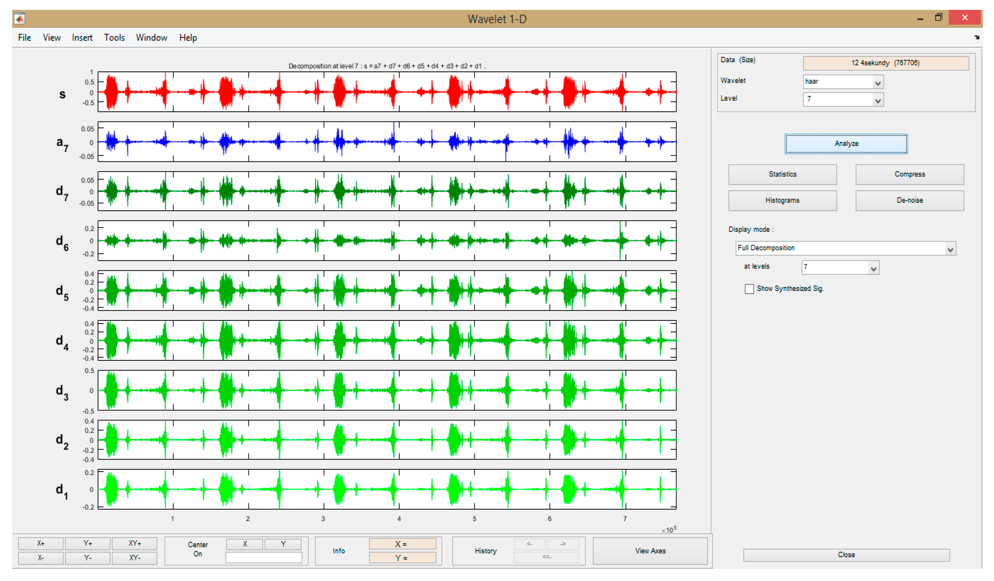Click the Analyze button
Viewport: 994px width, 581px height.
[x=846, y=144]
